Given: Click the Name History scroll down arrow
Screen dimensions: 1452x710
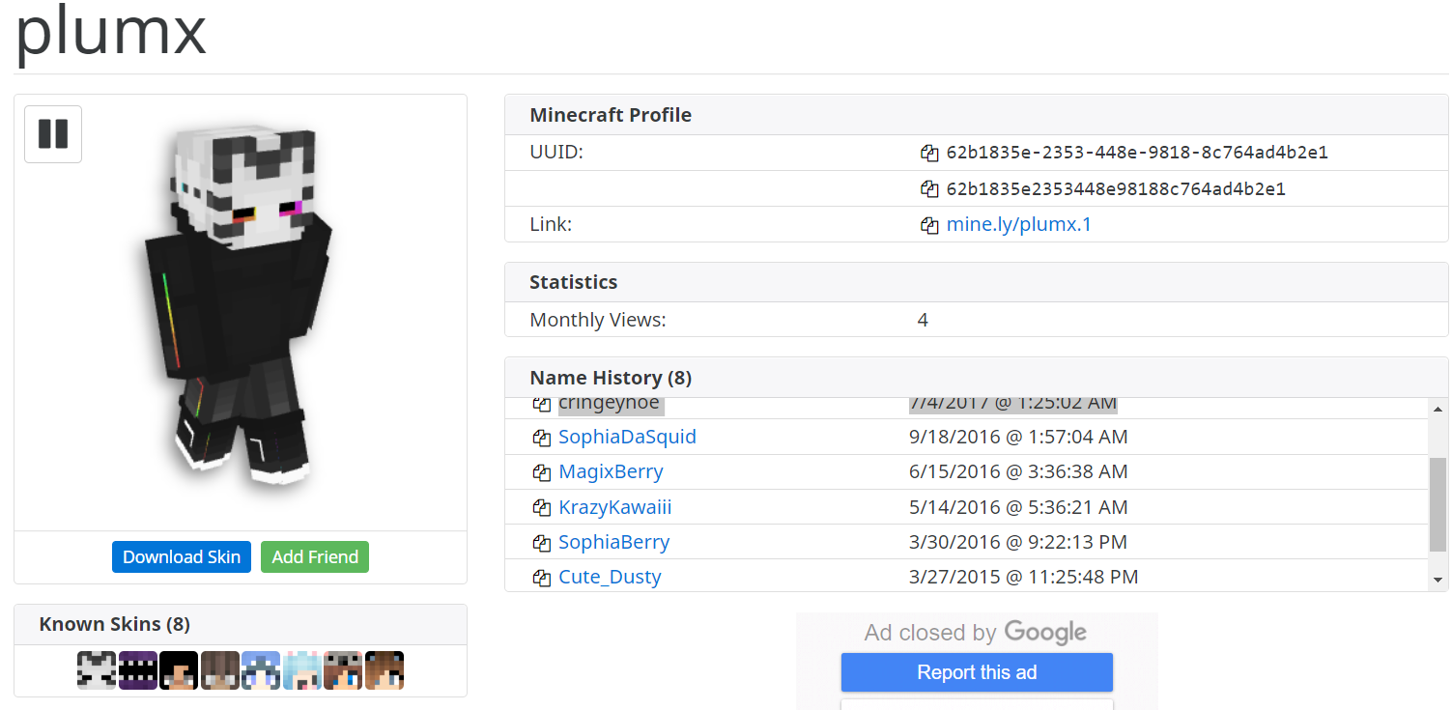Looking at the screenshot, I should 1438,580.
